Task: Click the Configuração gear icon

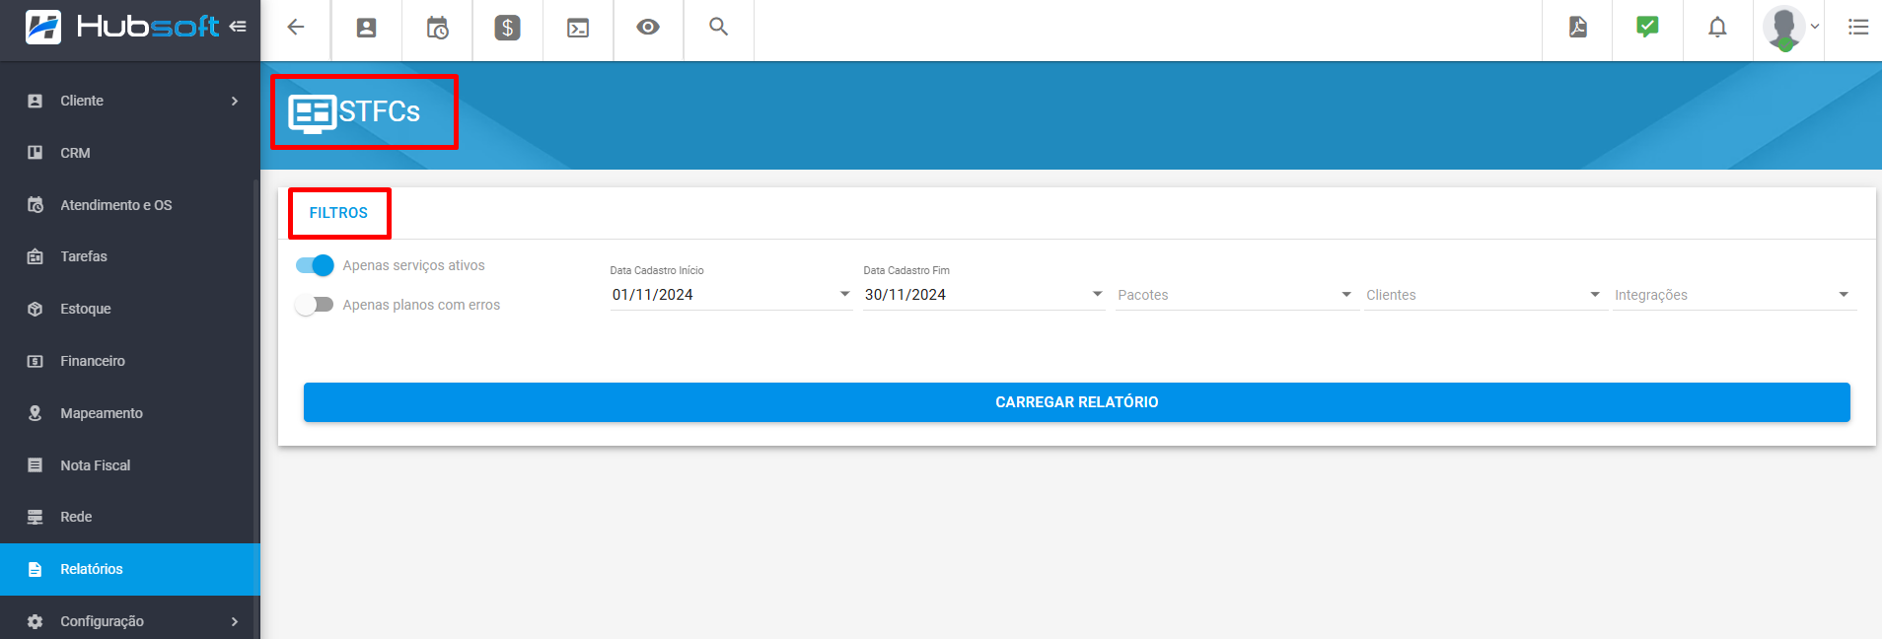Action: point(36,621)
